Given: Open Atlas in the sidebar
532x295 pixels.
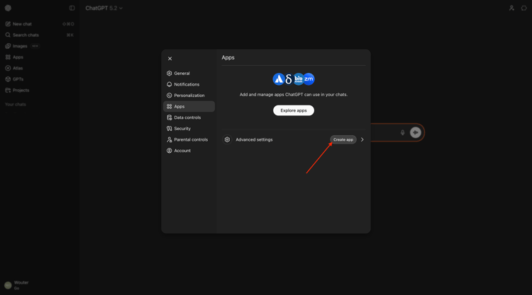Looking at the screenshot, I should [40, 68].
